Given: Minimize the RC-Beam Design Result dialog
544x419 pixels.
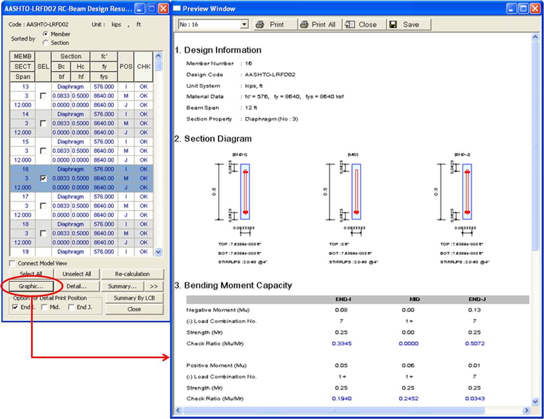Looking at the screenshot, I should click(140, 9).
